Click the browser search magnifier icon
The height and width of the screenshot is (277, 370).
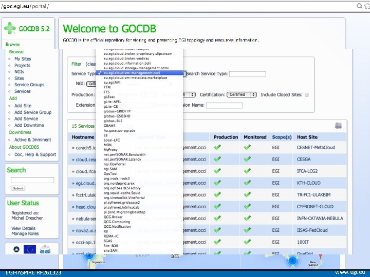pyautogui.click(x=359, y=6)
